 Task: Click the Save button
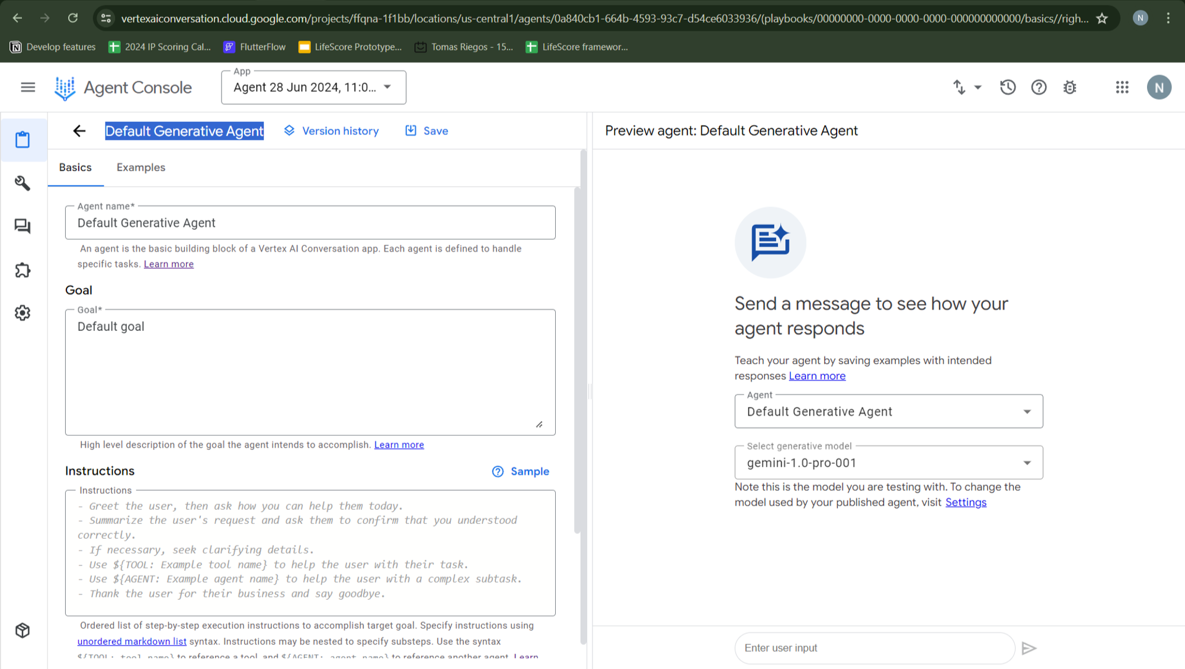tap(427, 131)
